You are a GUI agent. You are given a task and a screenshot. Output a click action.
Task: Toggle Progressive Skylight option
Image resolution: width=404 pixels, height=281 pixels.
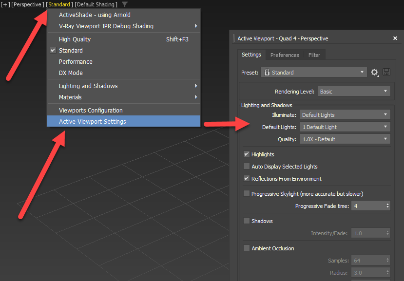pos(246,193)
